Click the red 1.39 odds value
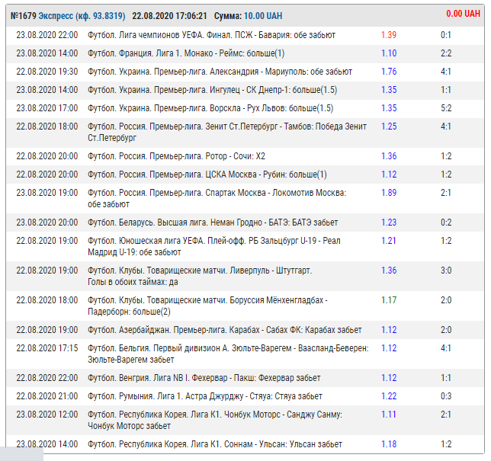 (389, 35)
